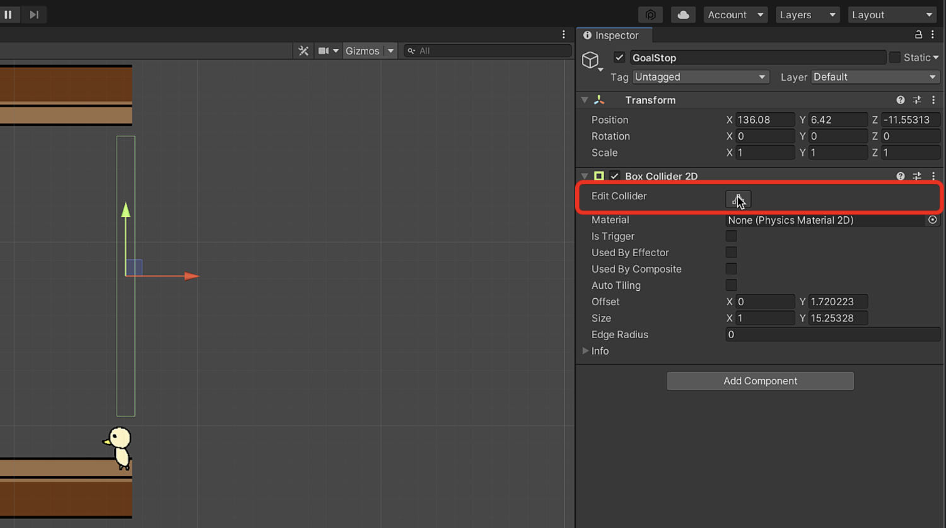Click the Edit Collider button
Viewport: 946px width, 528px height.
[x=738, y=199]
